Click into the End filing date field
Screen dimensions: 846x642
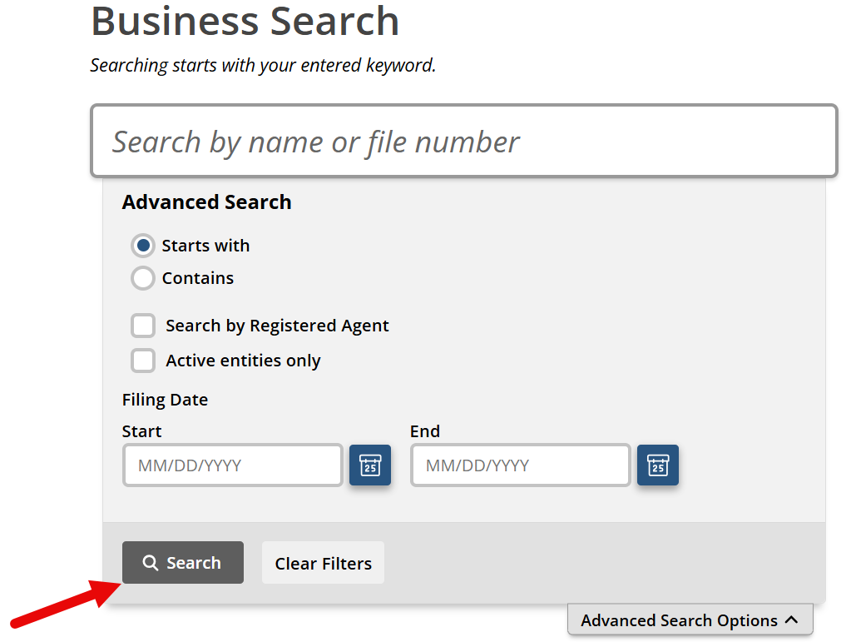point(520,465)
